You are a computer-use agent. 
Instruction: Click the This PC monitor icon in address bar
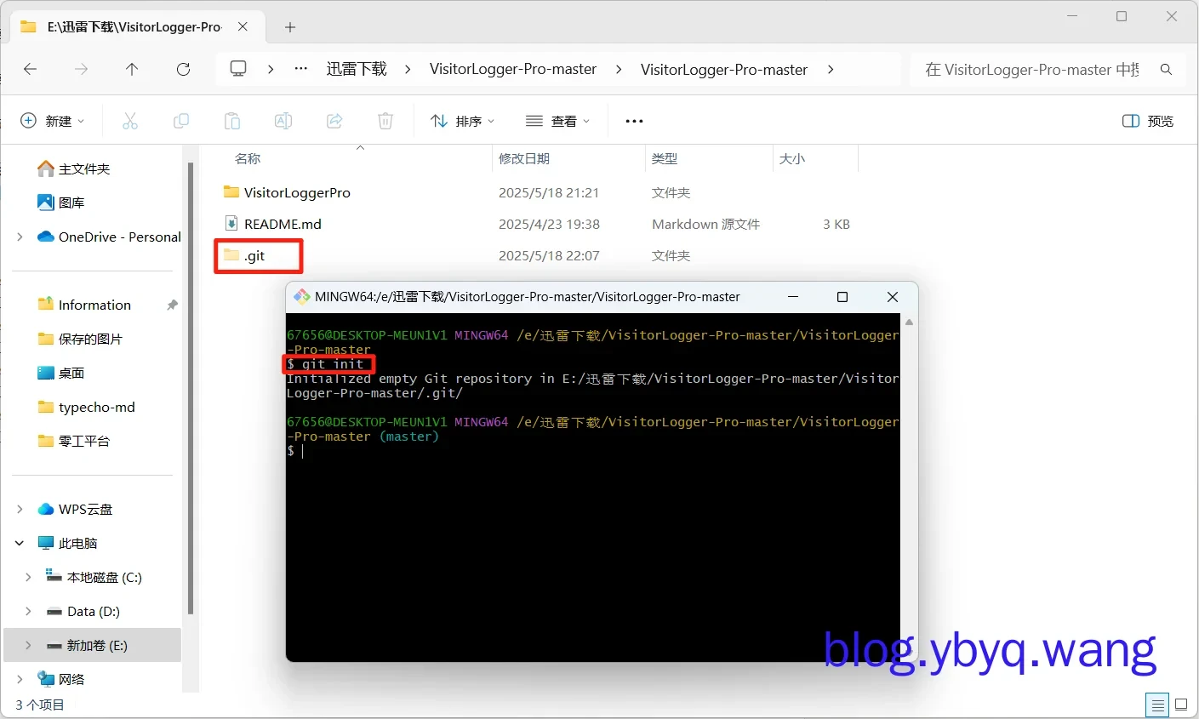point(238,69)
